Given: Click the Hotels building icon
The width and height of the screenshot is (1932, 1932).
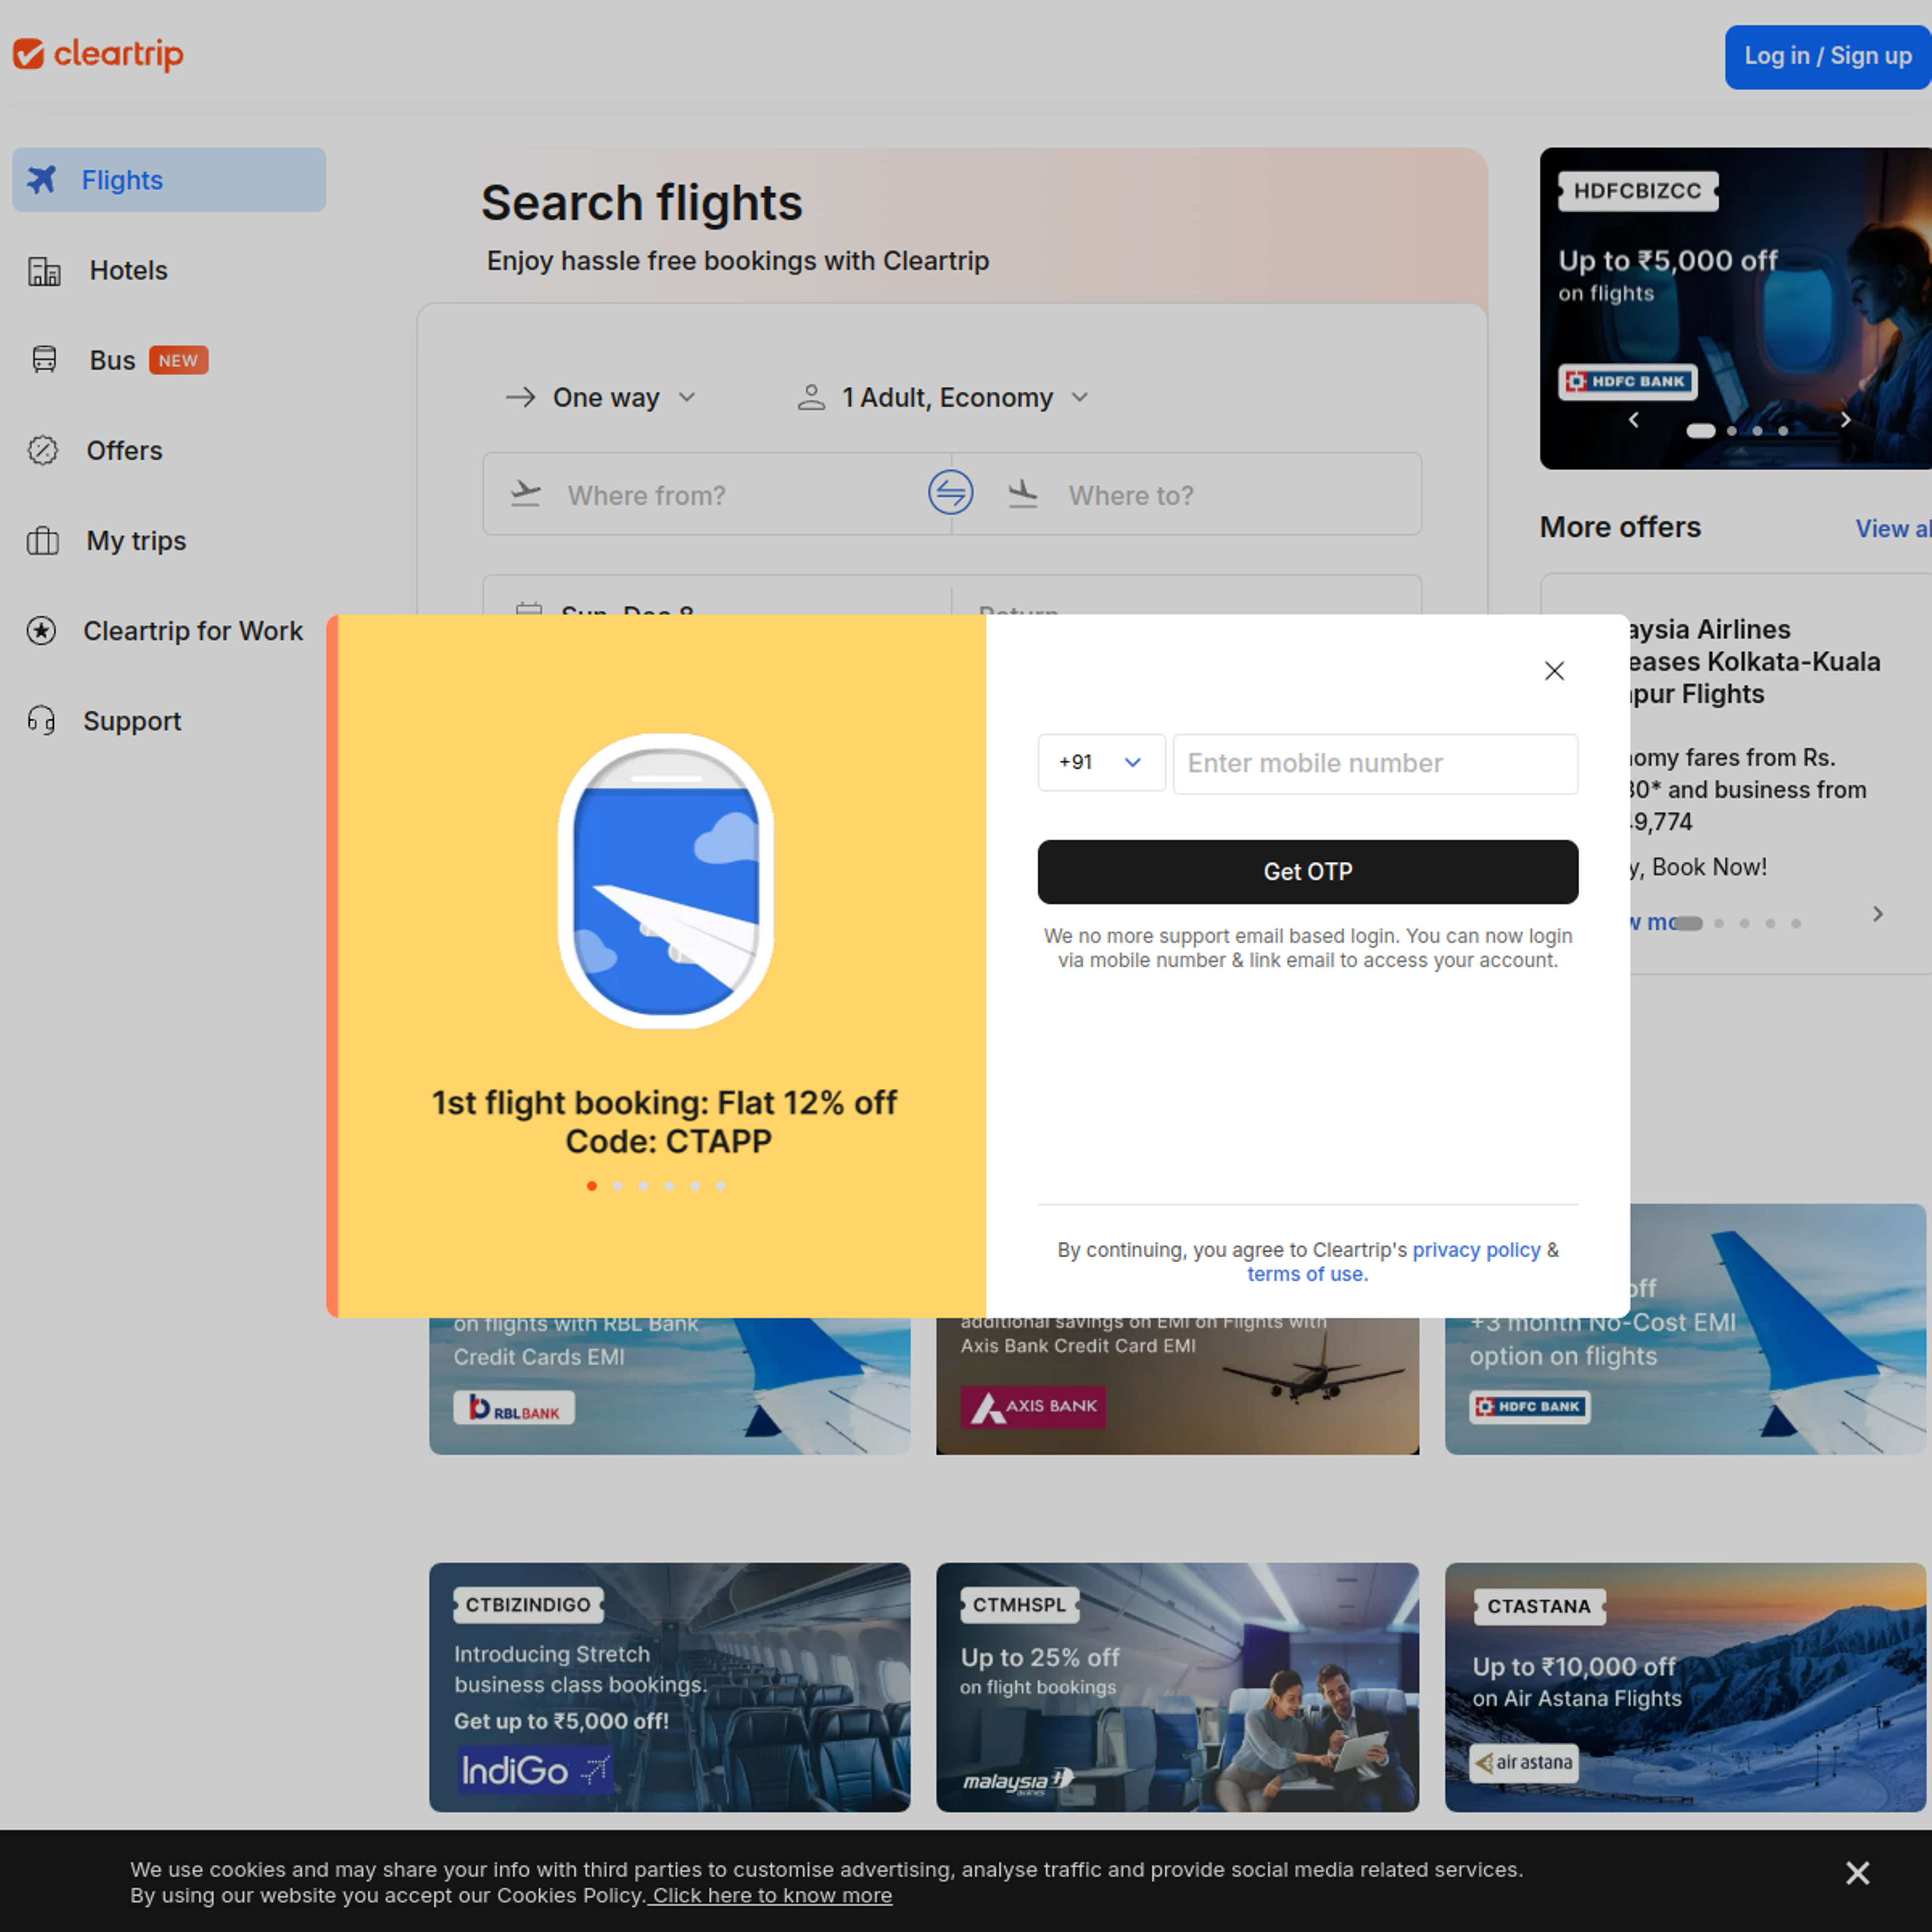Looking at the screenshot, I should pos(44,270).
